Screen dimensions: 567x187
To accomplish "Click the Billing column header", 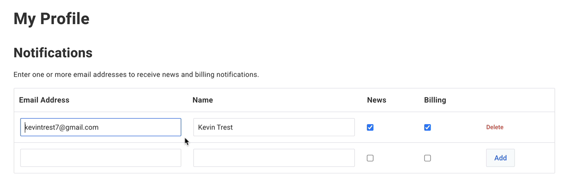I will point(435,100).
